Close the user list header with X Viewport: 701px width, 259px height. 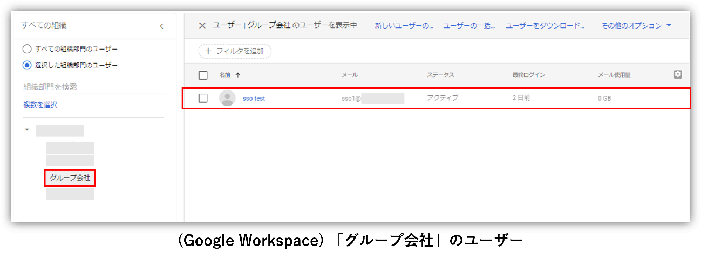(x=202, y=26)
